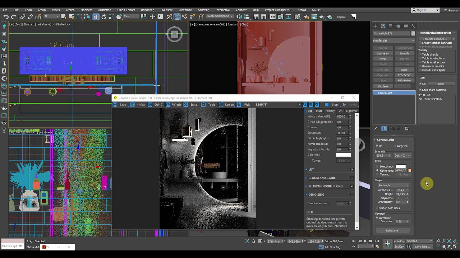Apply the Symmetry modifier button

[x=383, y=54]
